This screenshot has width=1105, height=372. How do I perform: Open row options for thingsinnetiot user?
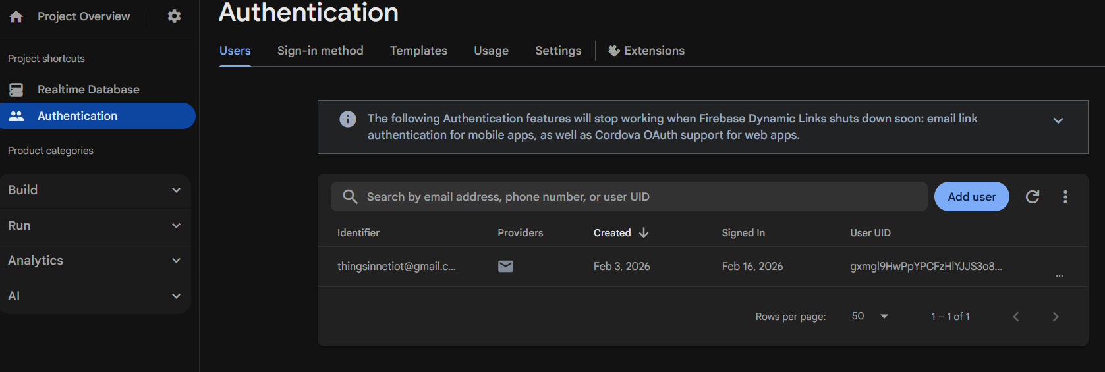click(x=1060, y=275)
